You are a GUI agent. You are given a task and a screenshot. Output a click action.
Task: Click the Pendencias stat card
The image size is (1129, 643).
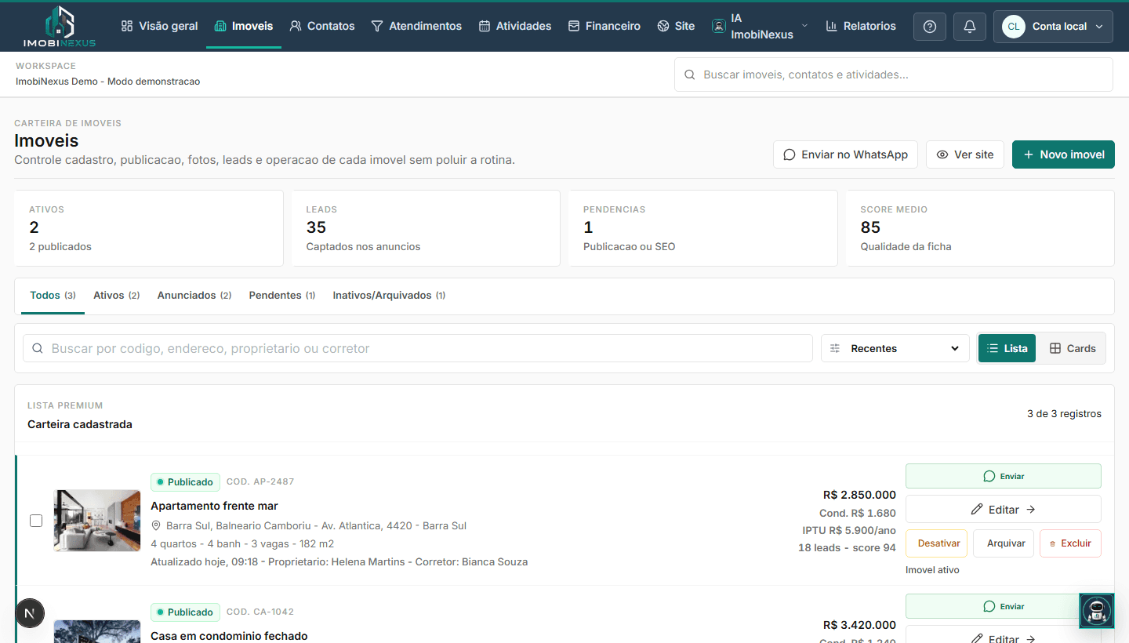pos(703,228)
